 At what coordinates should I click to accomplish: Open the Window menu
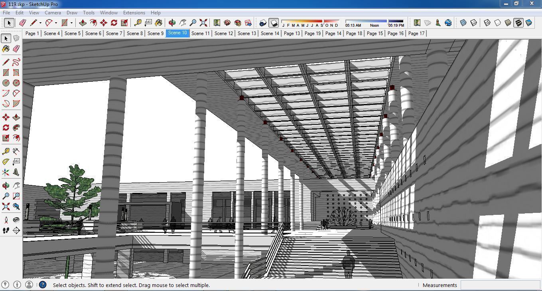(108, 13)
